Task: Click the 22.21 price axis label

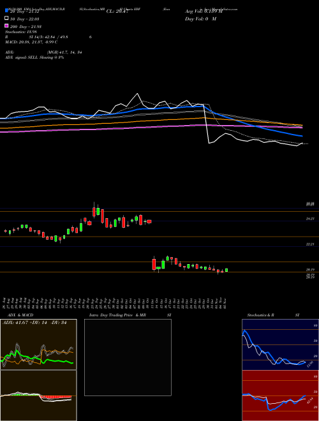Action: tap(311, 244)
